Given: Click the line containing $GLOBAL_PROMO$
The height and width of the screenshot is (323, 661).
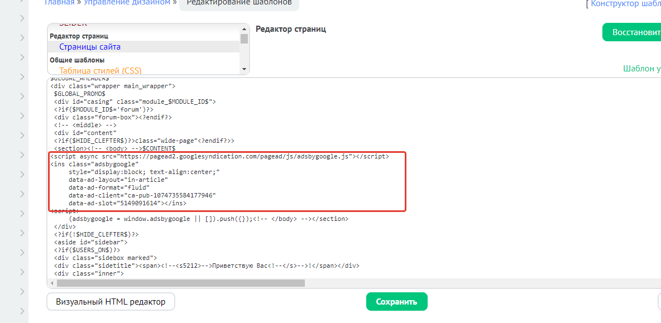Looking at the screenshot, I should click(x=80, y=94).
